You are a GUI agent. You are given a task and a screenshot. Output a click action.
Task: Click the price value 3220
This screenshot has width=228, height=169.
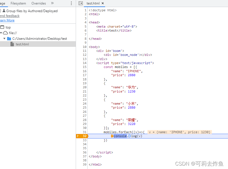click(131, 124)
